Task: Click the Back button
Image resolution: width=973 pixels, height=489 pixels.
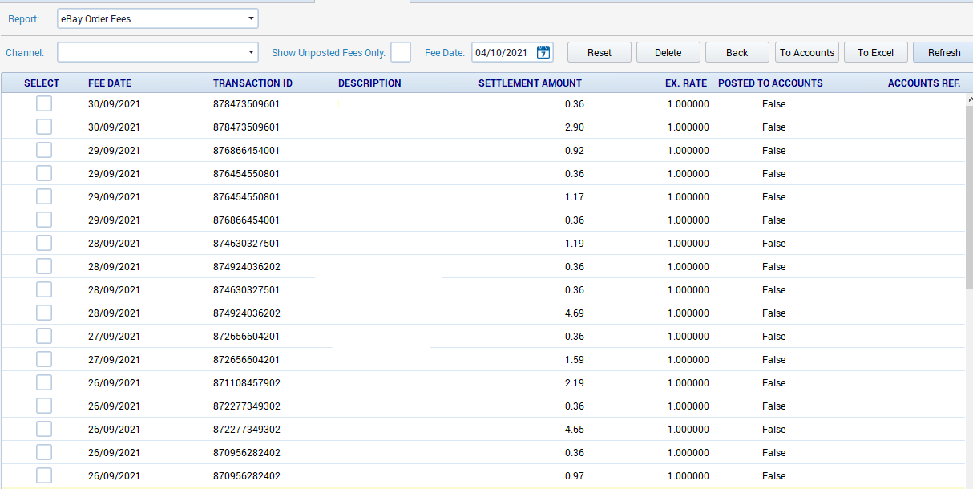Action: pos(737,52)
